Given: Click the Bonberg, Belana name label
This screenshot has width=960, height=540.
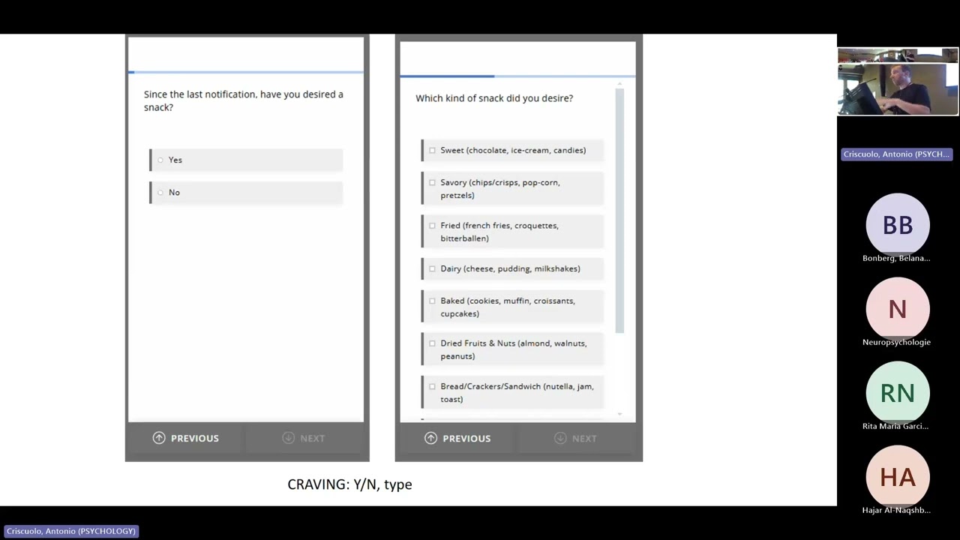Looking at the screenshot, I should 896,258.
